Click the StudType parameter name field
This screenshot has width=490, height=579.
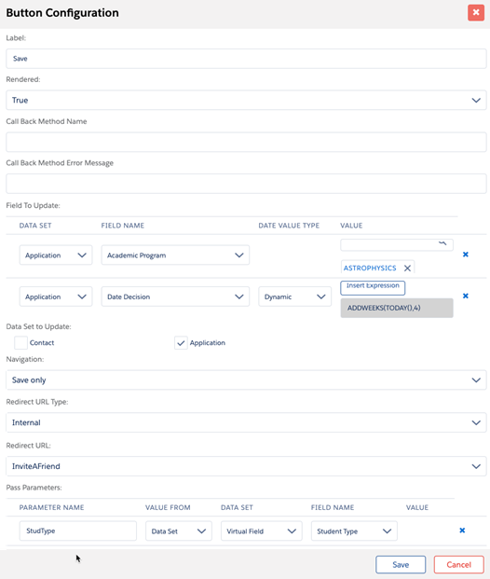coord(78,531)
